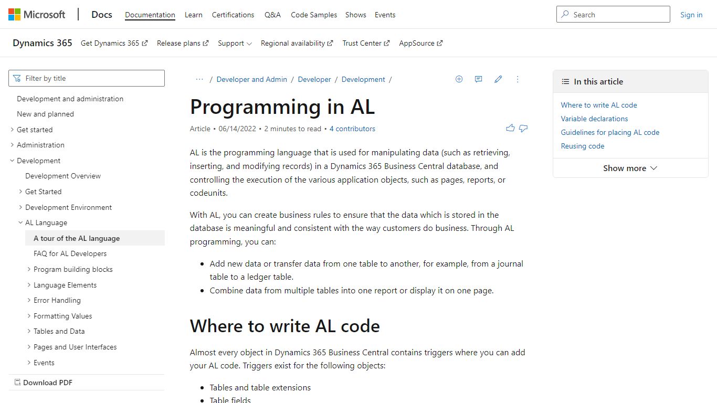Open the more actions vertical dots
Image resolution: width=717 pixels, height=403 pixels.
pos(518,79)
